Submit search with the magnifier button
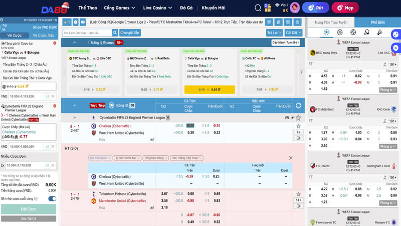Image resolution: width=401 pixels, height=226 pixels. click(115, 33)
